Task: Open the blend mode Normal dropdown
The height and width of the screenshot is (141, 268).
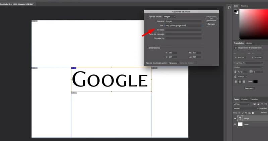Action: point(246,109)
